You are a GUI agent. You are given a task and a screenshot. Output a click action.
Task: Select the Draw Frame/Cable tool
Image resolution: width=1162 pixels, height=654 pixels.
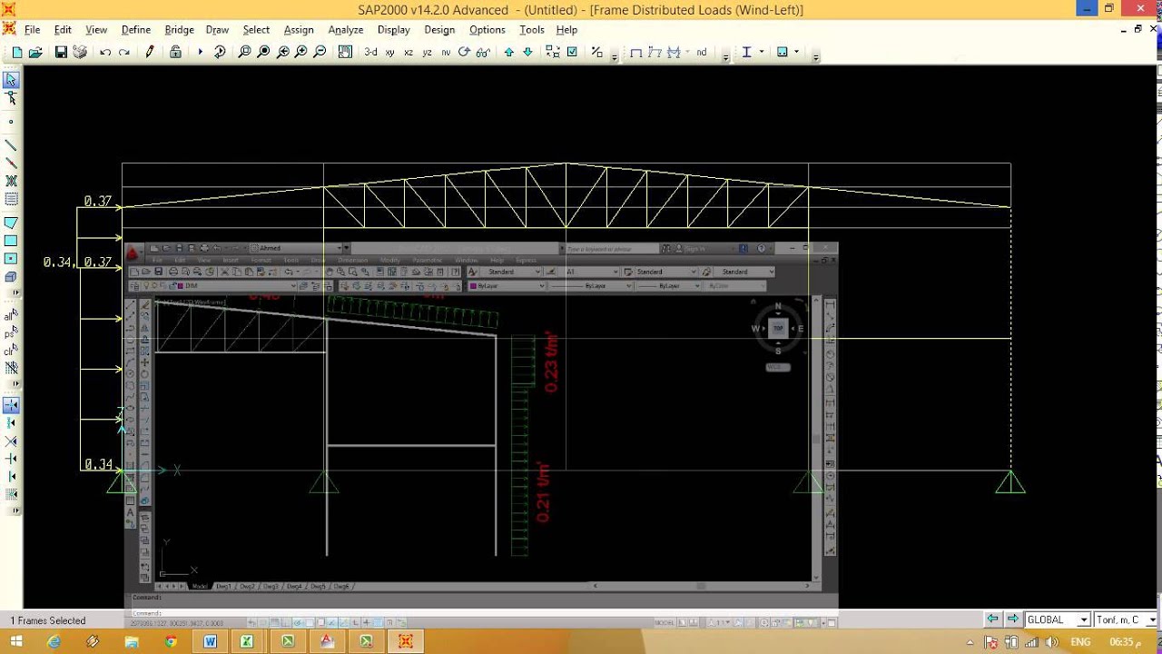click(x=11, y=145)
